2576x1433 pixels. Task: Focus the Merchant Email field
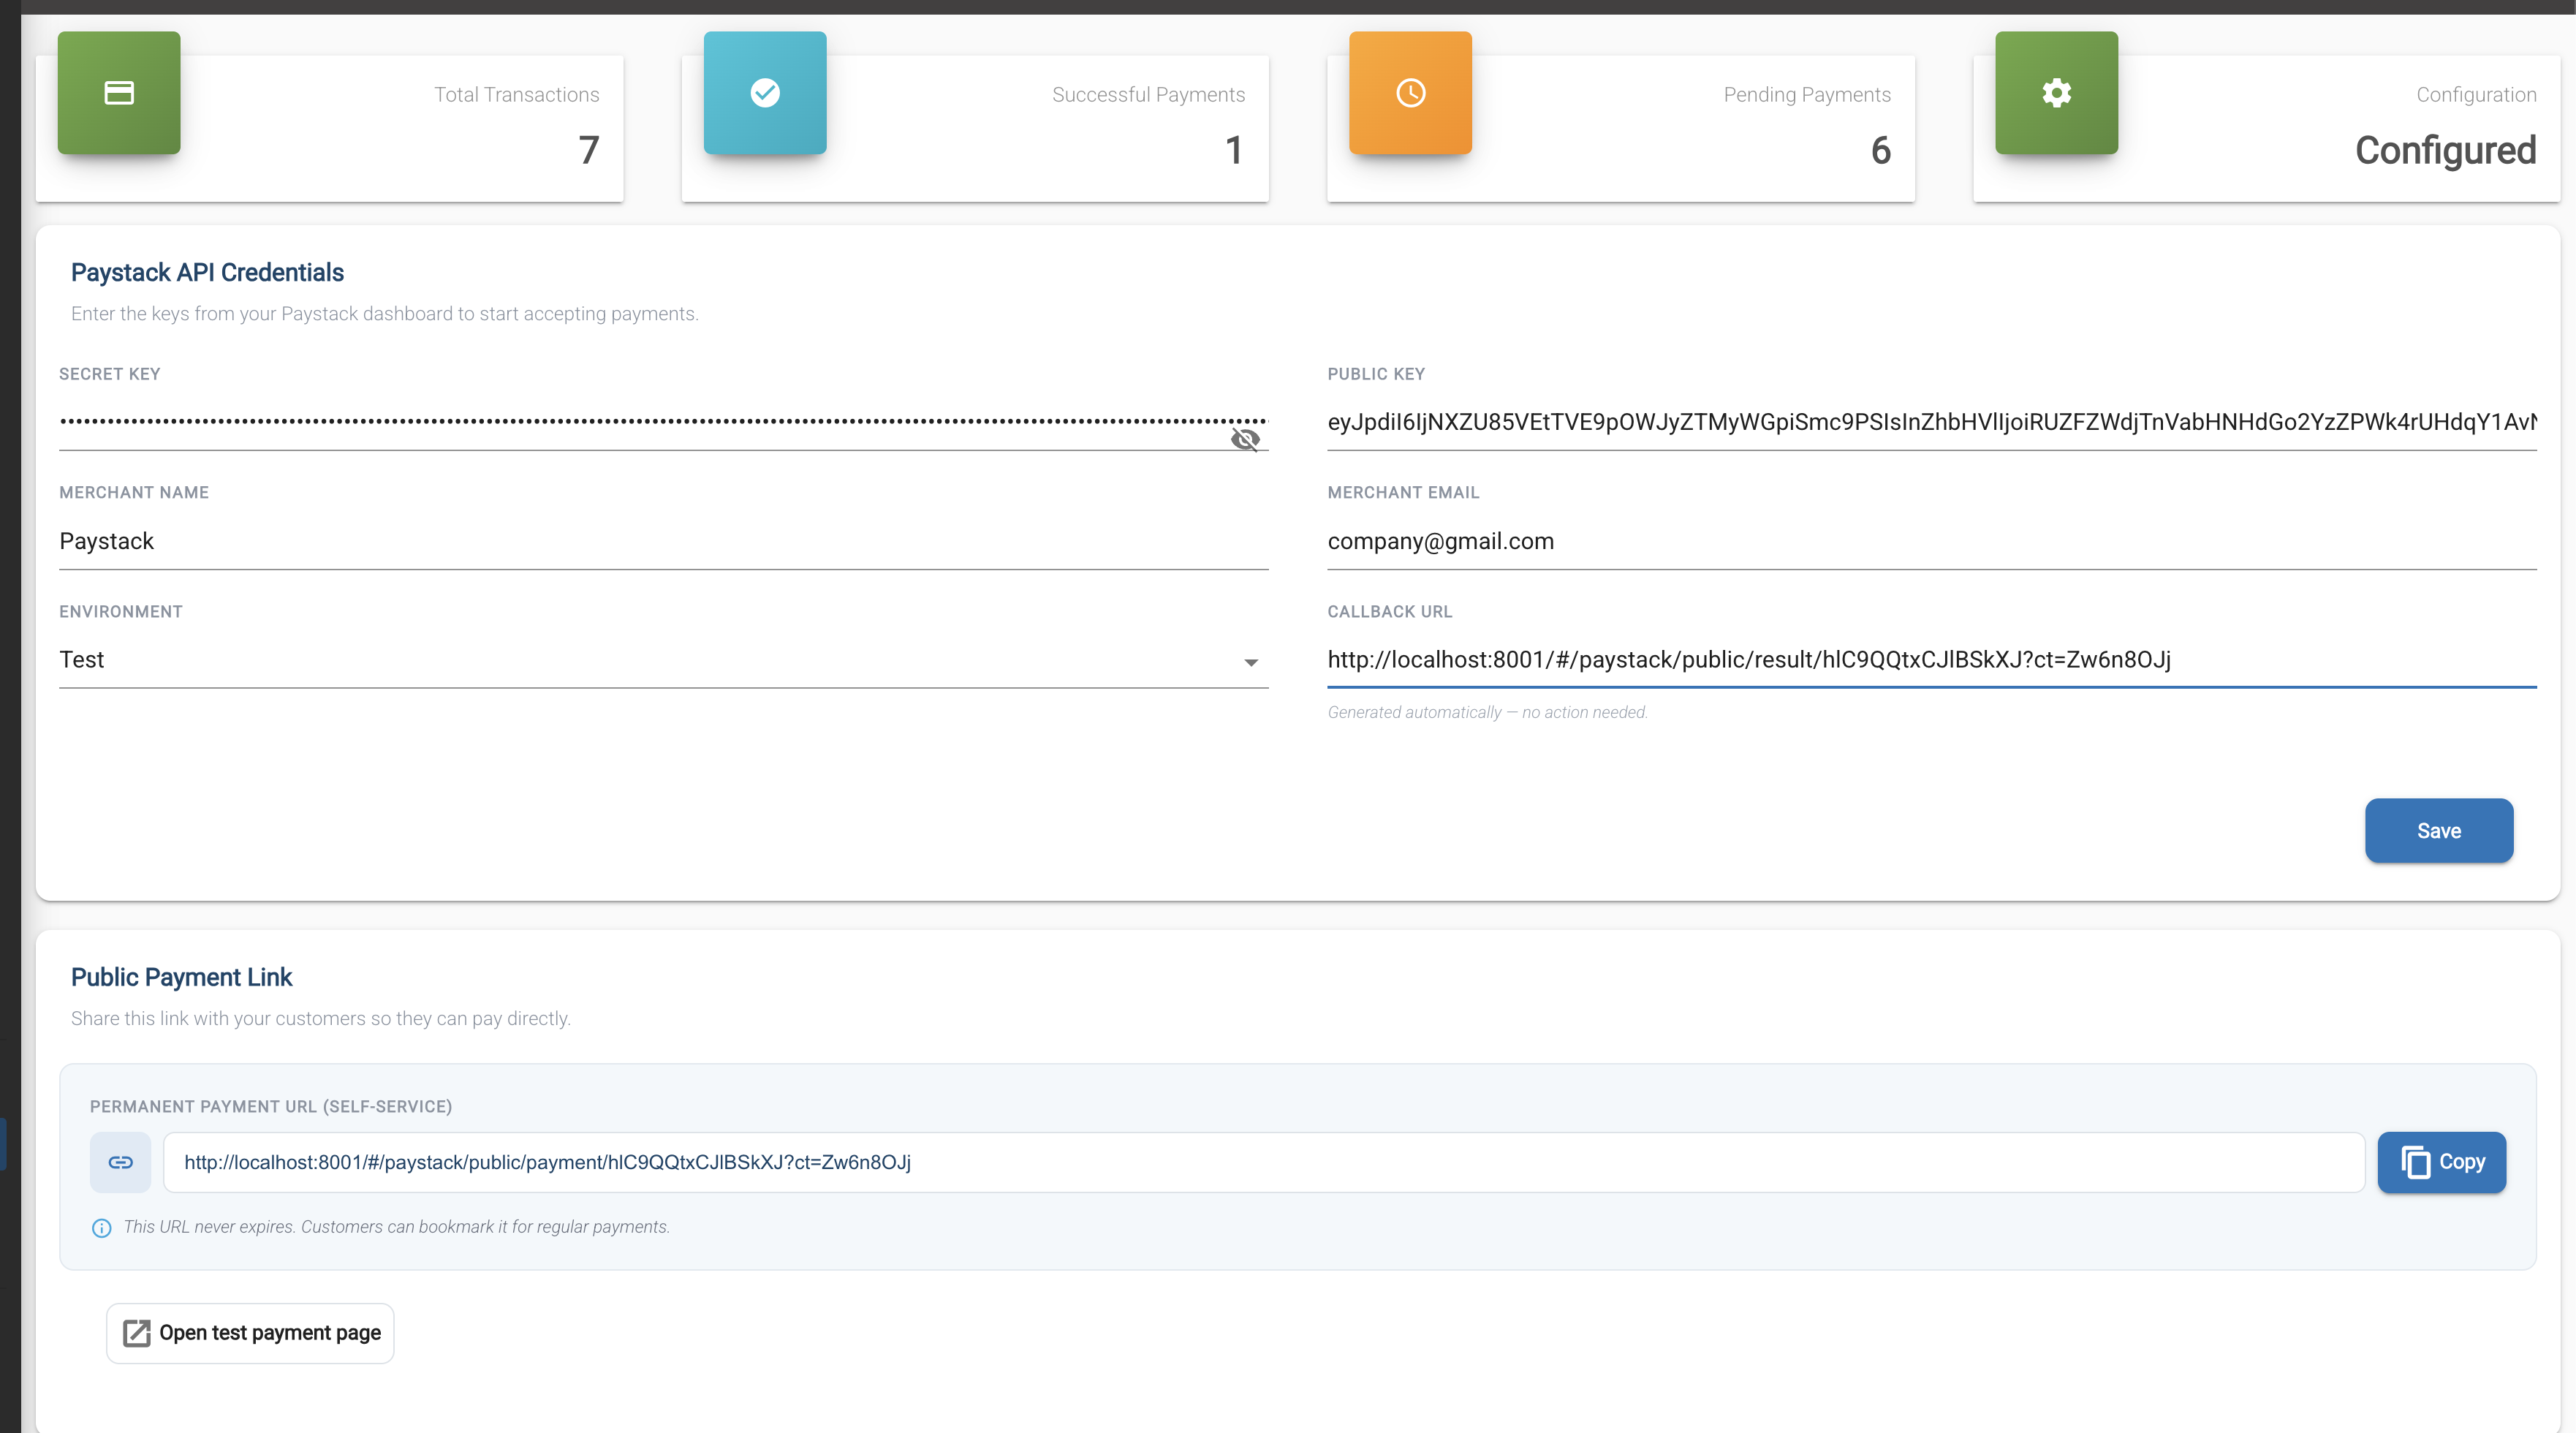coord(1931,541)
